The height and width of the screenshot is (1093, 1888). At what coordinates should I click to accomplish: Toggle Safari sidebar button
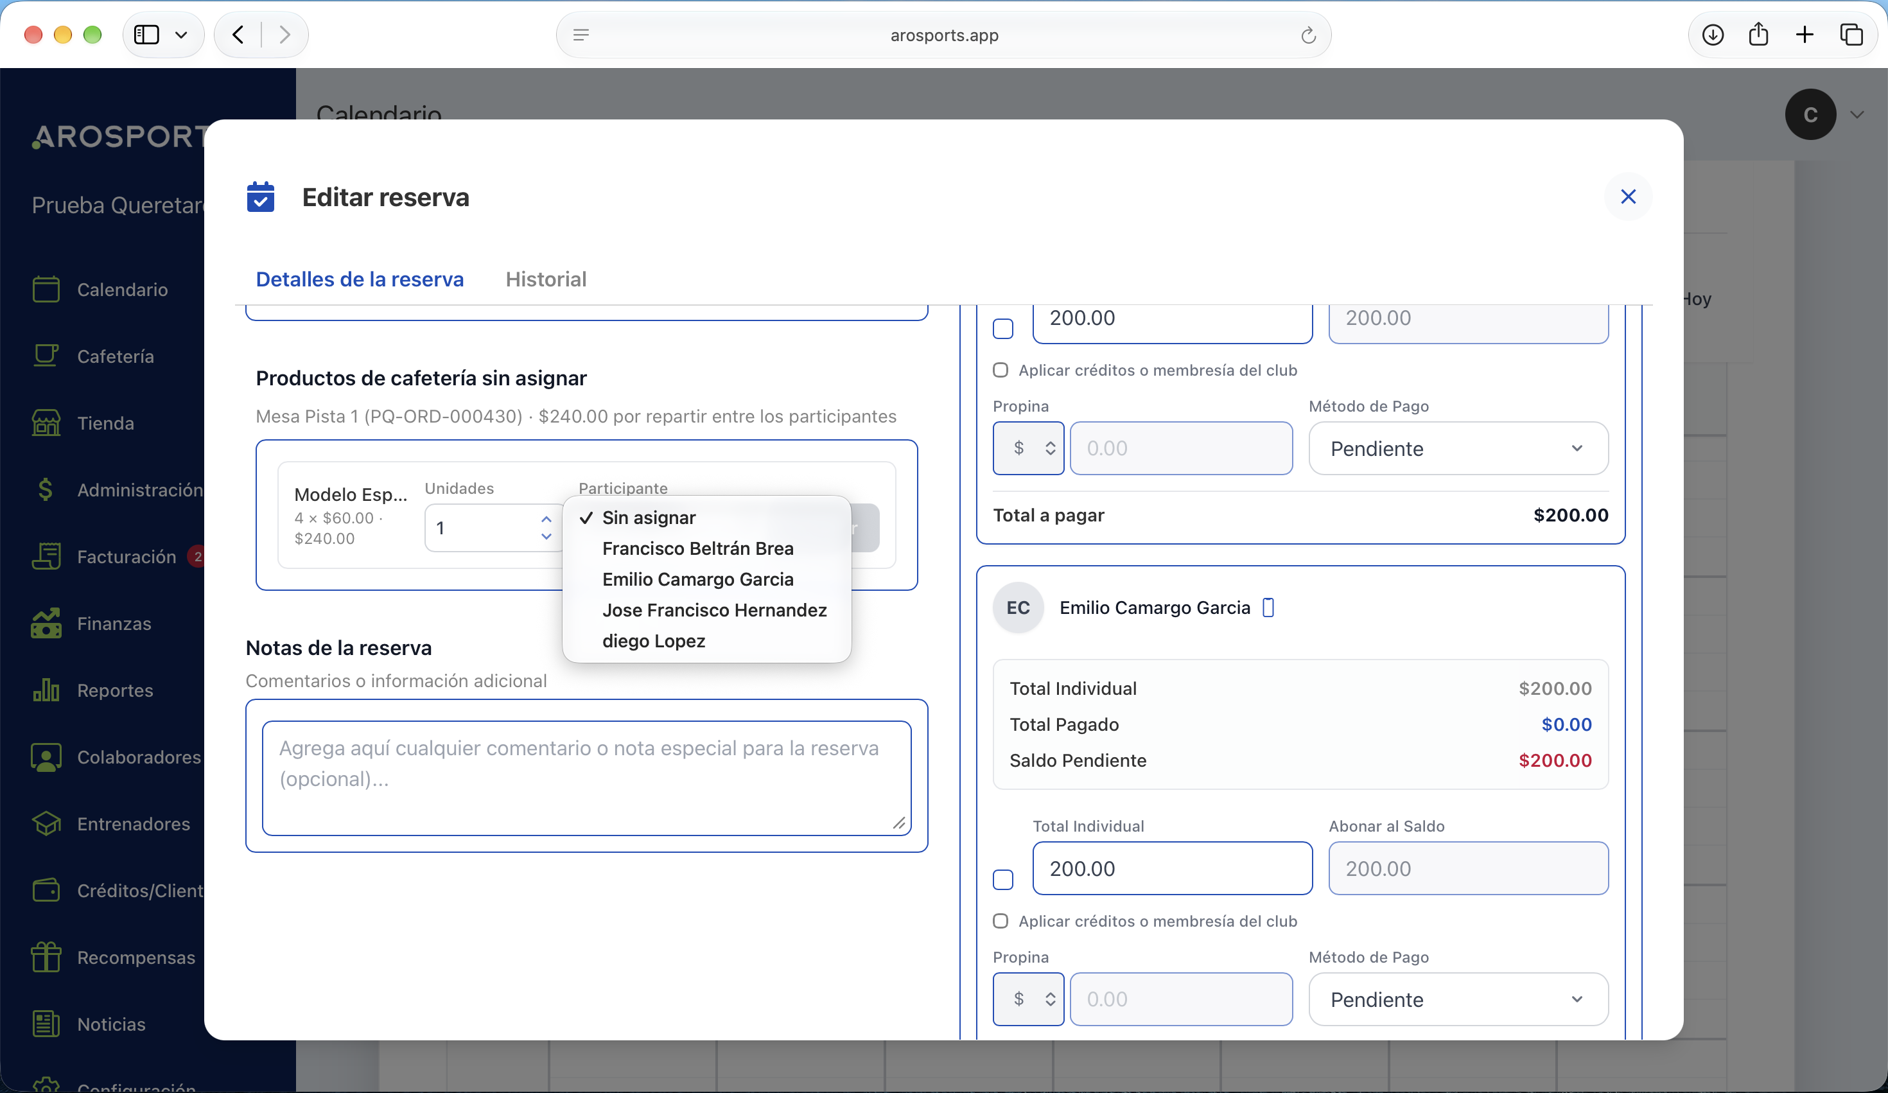(x=147, y=35)
